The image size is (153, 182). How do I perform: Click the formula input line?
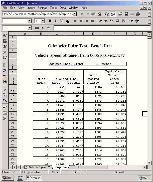point(102,28)
